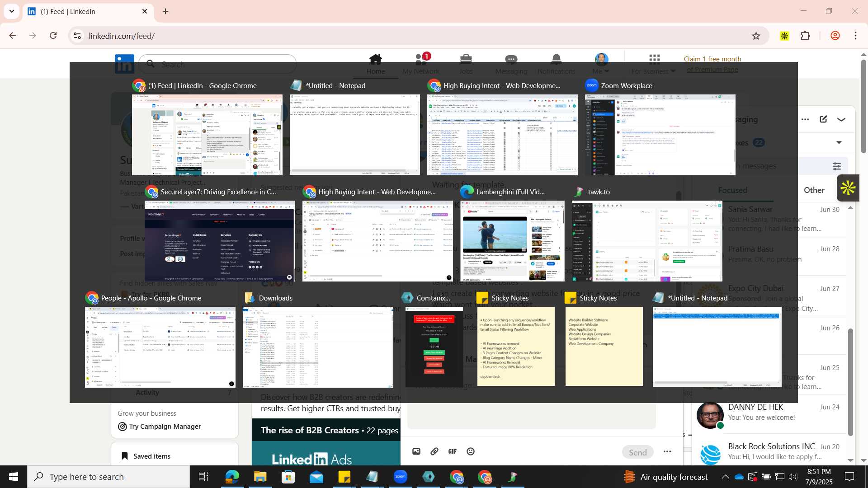Switch to the People - Apollo Chrome window

[160, 347]
